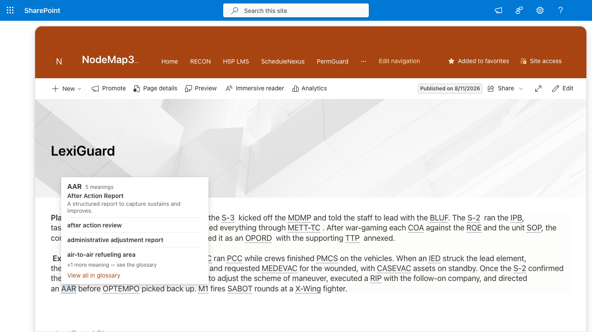
Task: Click the Share button
Action: (501, 89)
